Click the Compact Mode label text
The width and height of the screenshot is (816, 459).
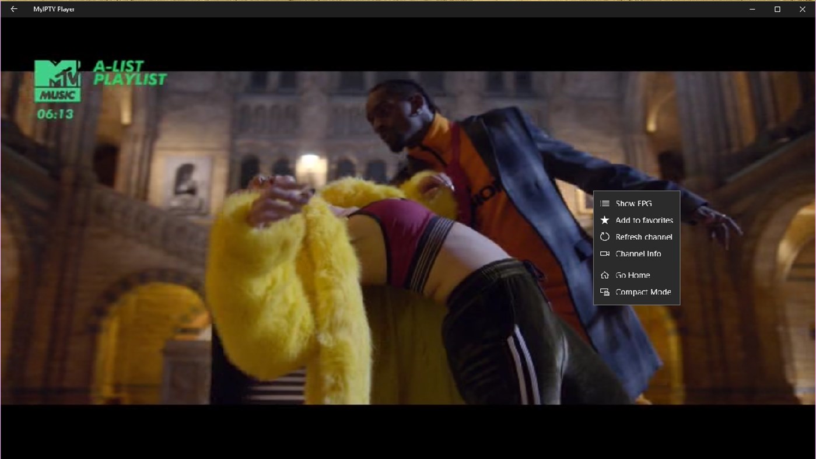point(643,292)
